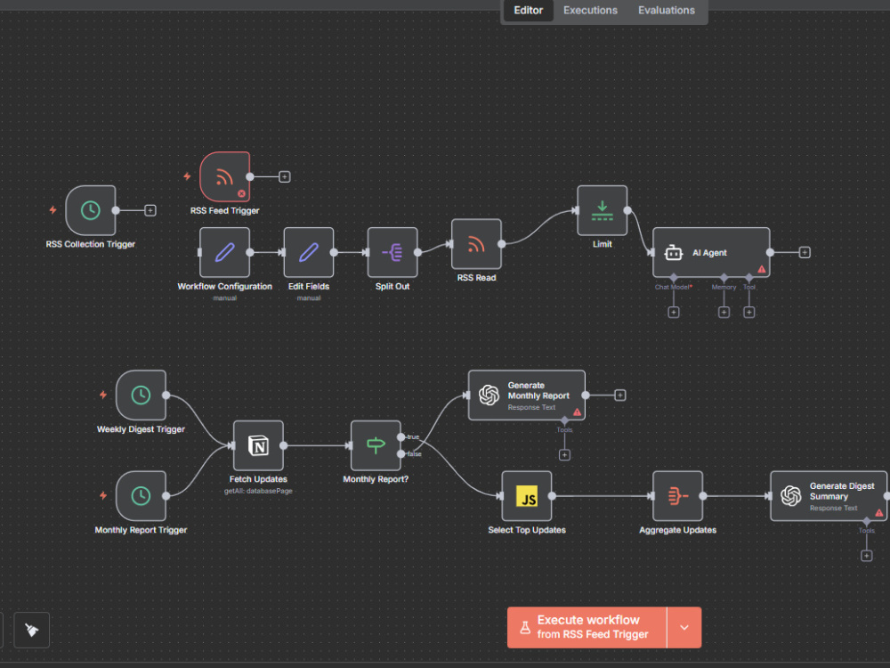The width and height of the screenshot is (890, 668).
Task: Open the AI Agent node
Action: [711, 252]
